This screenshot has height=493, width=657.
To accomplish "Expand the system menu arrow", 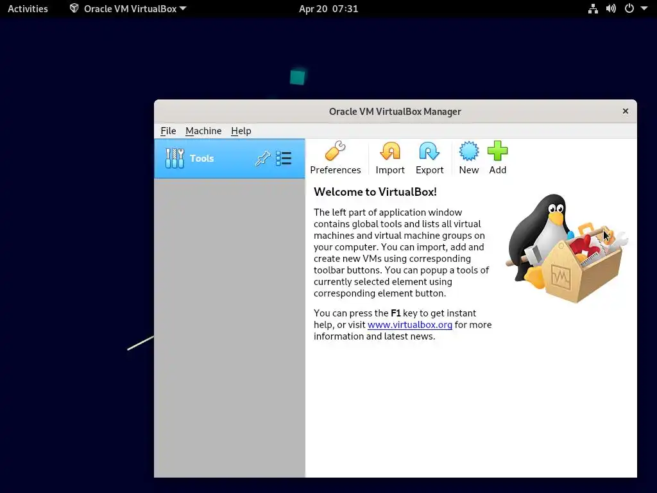I will [644, 9].
